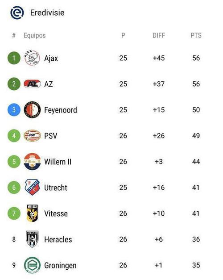Open the Feyenoord team name

pos(61,110)
